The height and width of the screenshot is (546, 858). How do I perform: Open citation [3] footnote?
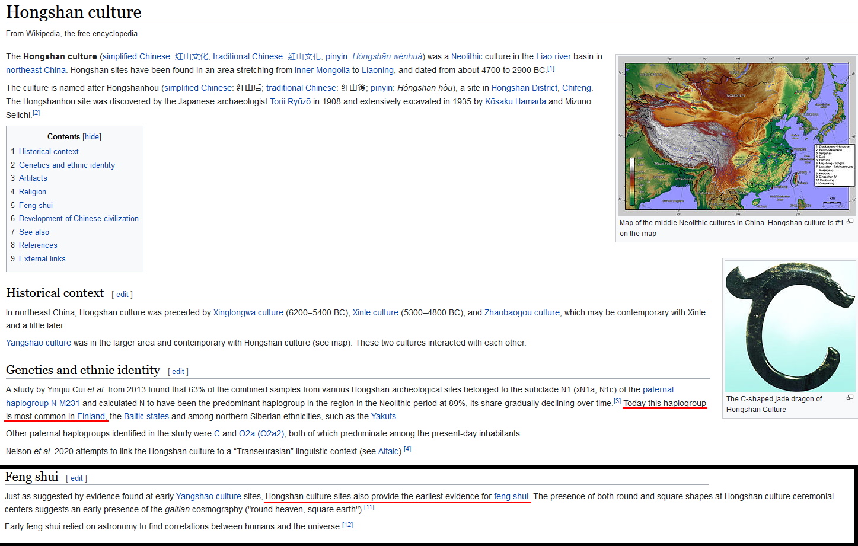point(617,402)
